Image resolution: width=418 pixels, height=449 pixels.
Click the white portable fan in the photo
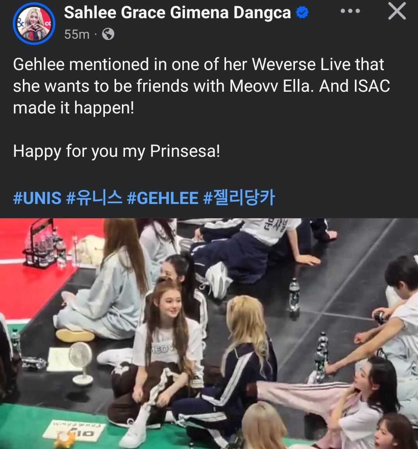click(82, 362)
